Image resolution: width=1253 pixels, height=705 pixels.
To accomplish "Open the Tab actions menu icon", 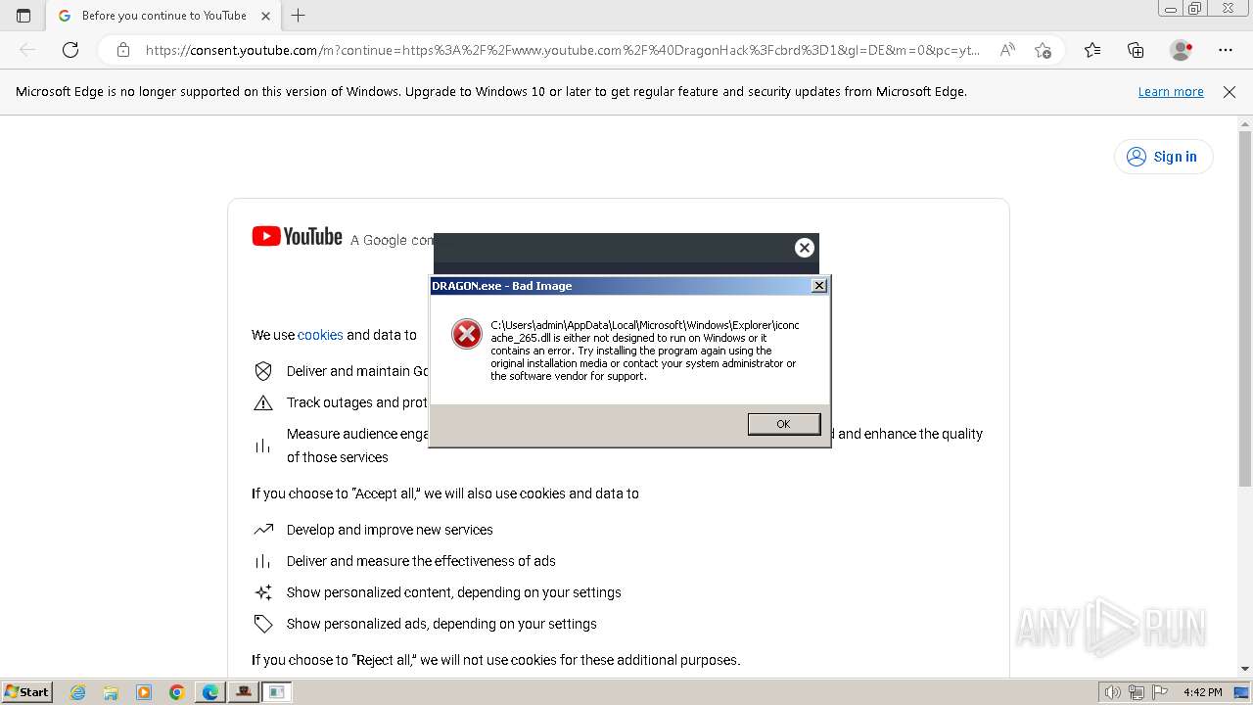I will [x=23, y=16].
